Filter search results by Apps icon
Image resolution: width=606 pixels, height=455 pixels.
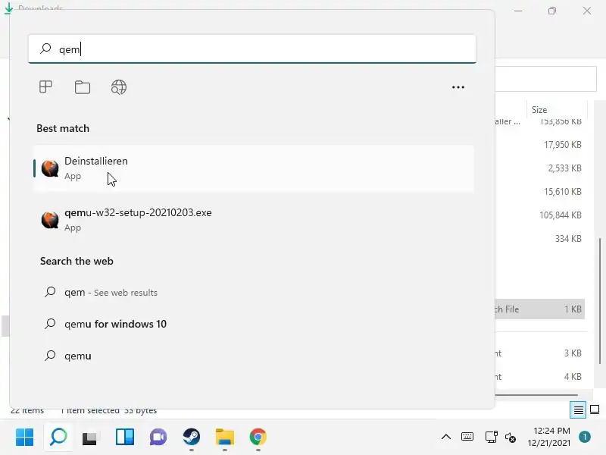click(45, 86)
